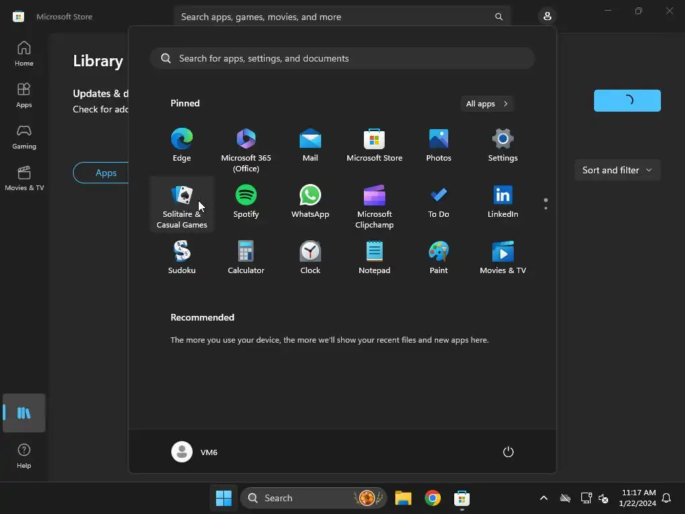
Task: Open the Clock app
Action: point(310,258)
